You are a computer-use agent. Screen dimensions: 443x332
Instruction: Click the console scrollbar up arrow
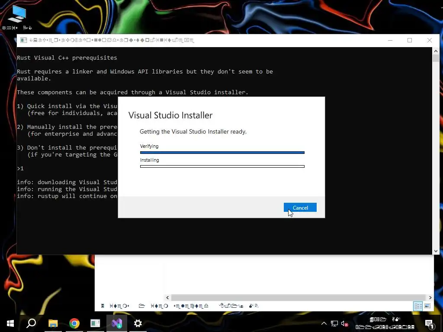click(436, 51)
